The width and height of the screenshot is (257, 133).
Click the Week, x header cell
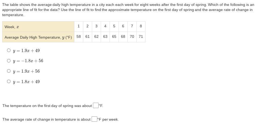38,27
